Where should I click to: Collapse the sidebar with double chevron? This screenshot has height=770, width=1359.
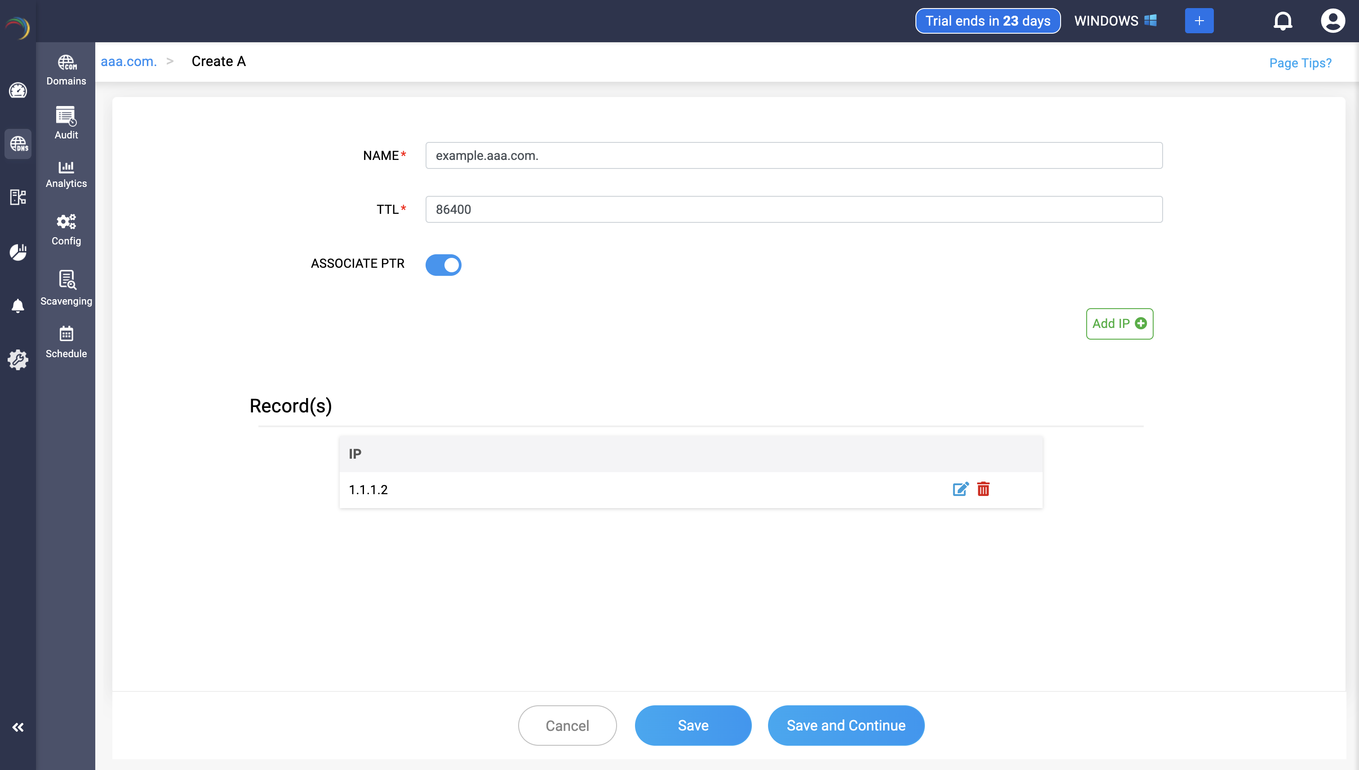click(18, 727)
